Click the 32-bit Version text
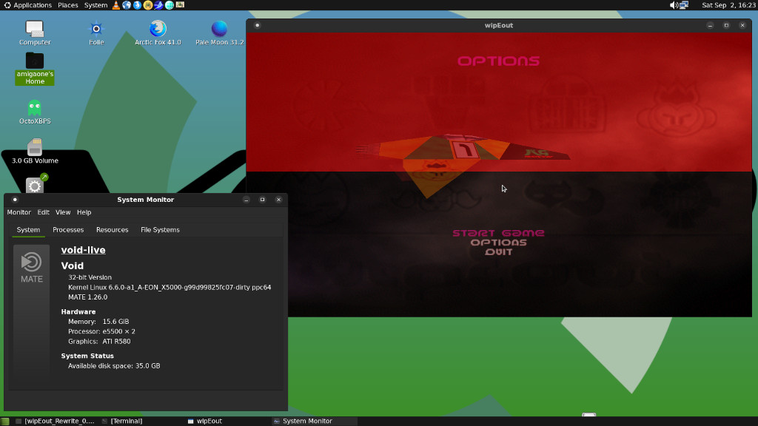Image resolution: width=758 pixels, height=426 pixels. pos(90,277)
